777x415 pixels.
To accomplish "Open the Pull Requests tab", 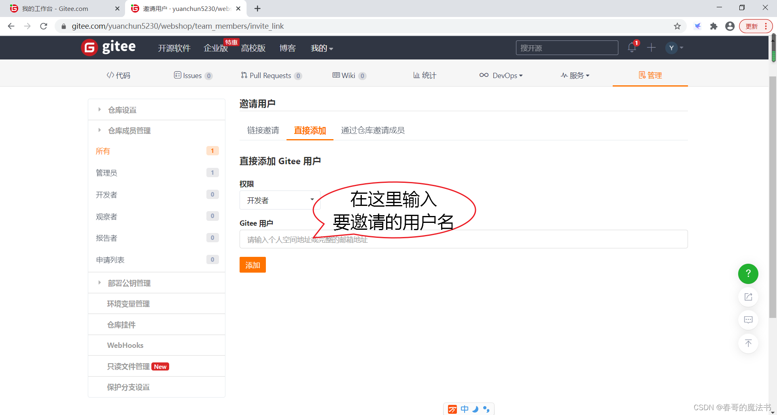I will pos(271,75).
